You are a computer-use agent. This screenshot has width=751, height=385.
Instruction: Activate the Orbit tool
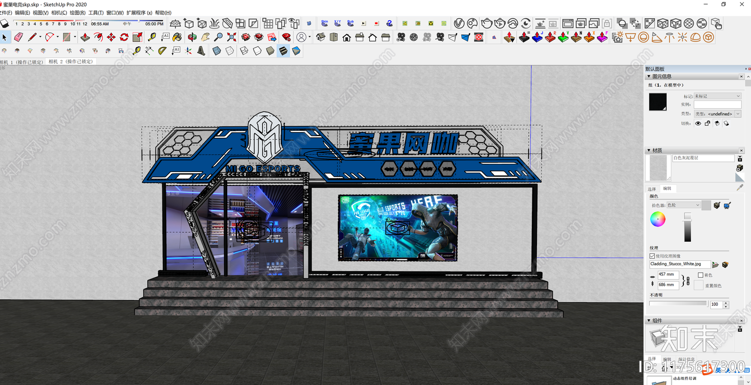192,37
